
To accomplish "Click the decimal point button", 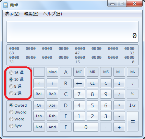I will pyautogui.click(x=106, y=127).
